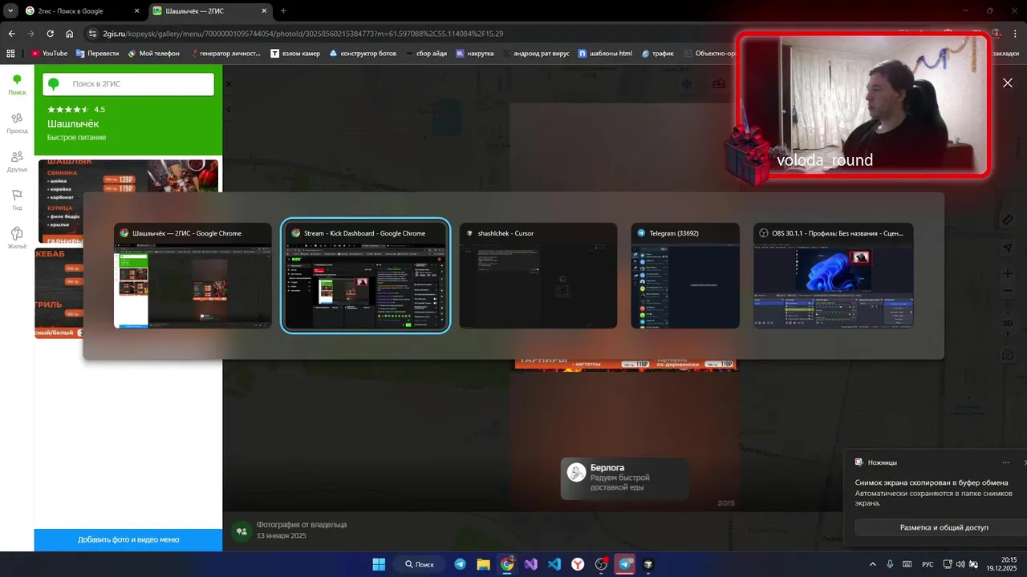Image resolution: width=1027 pixels, height=577 pixels.
Task: View site information icon in address bar
Action: click(92, 34)
